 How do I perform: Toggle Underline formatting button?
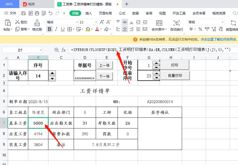pos(63,29)
